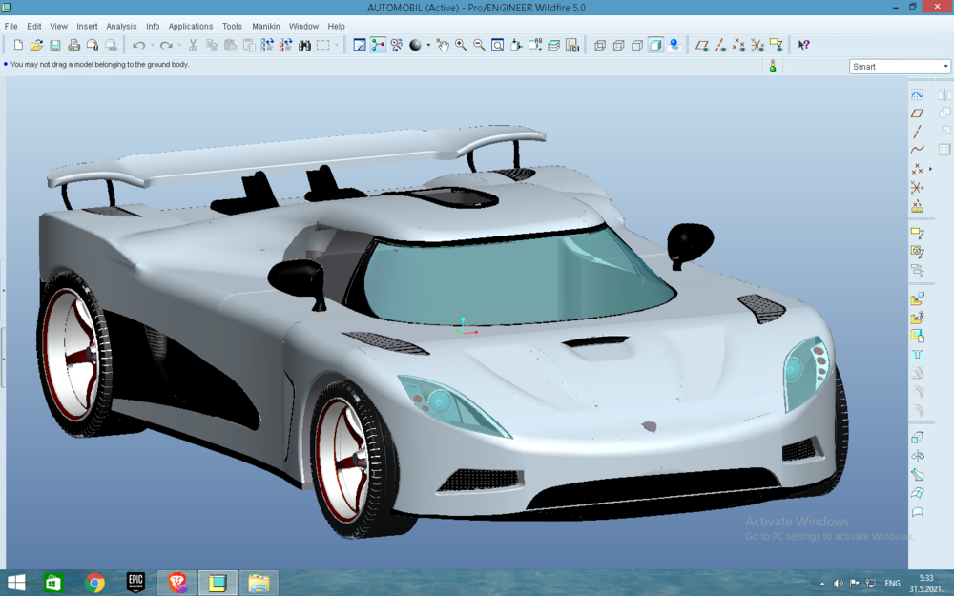954x596 pixels.
Task: Click the Undo arrow icon
Action: (138, 45)
